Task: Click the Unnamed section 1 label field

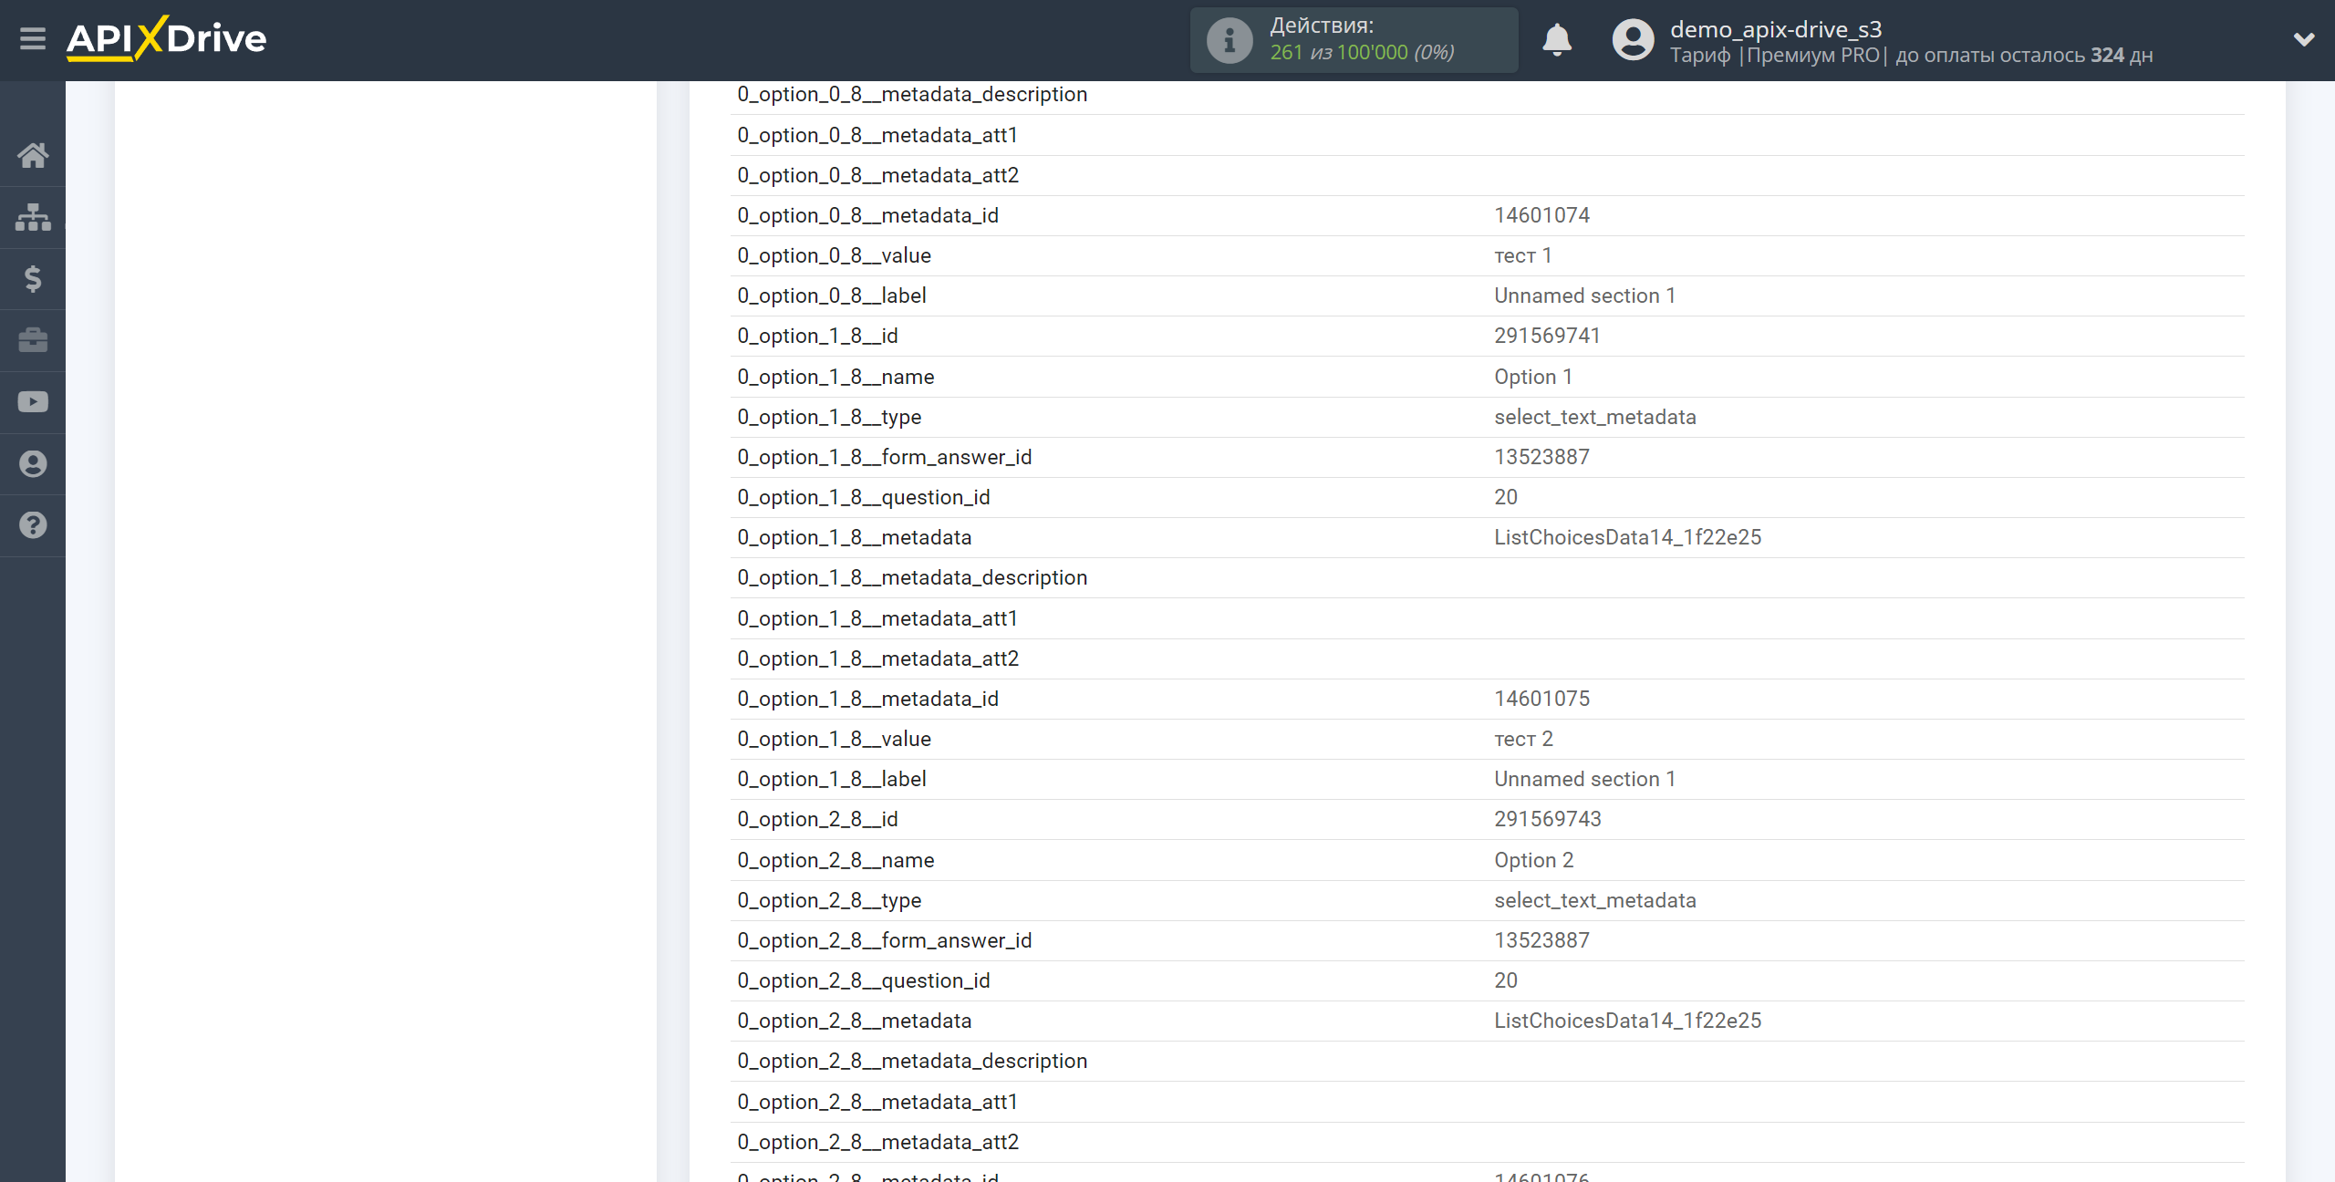Action: coord(1586,295)
